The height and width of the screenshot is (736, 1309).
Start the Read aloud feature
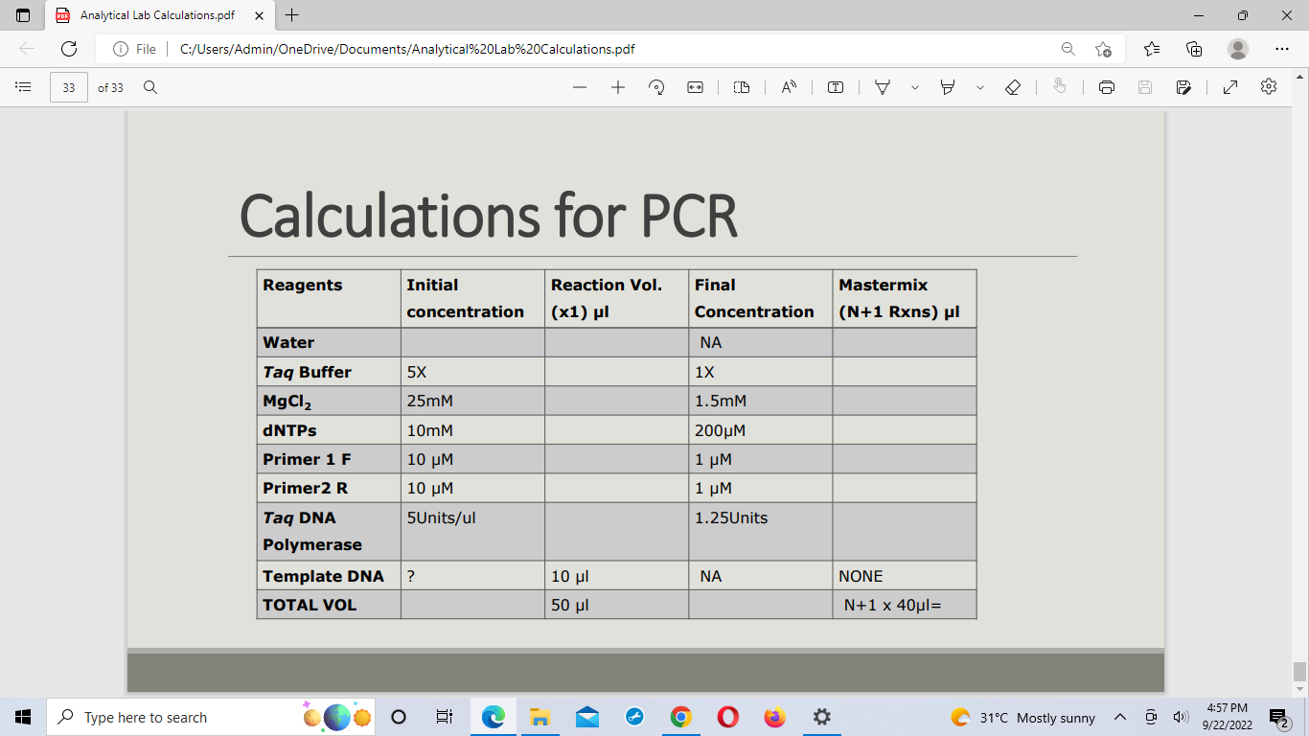pos(788,87)
